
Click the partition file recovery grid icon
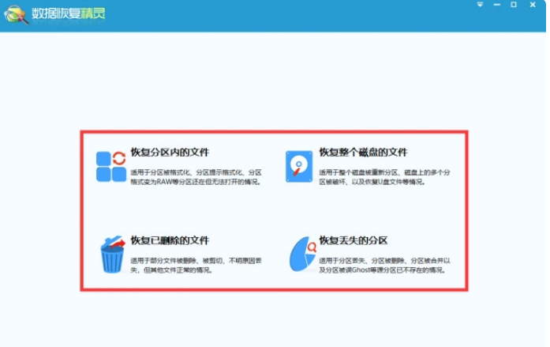coord(110,167)
